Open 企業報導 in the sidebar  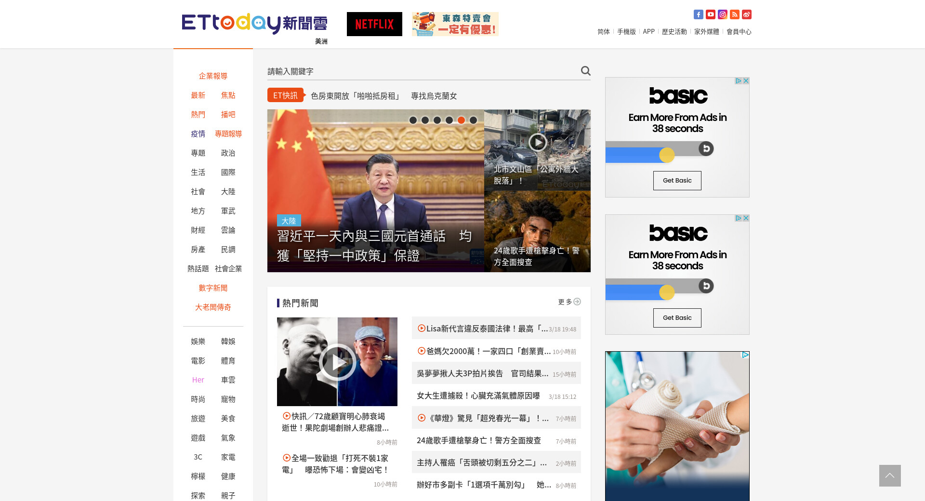pyautogui.click(x=213, y=76)
